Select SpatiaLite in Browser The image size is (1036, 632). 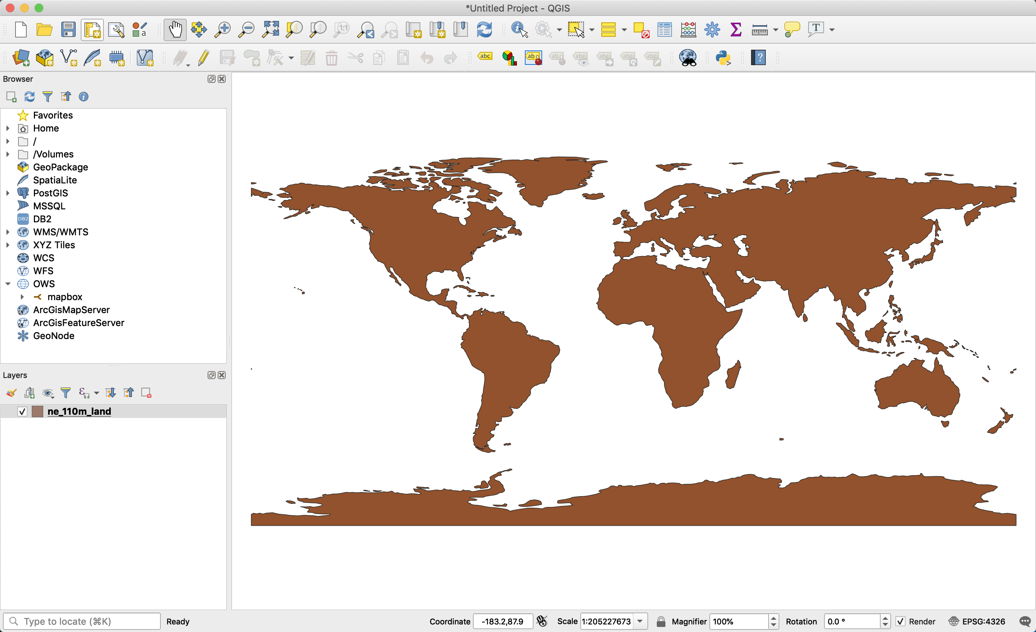[55, 180]
